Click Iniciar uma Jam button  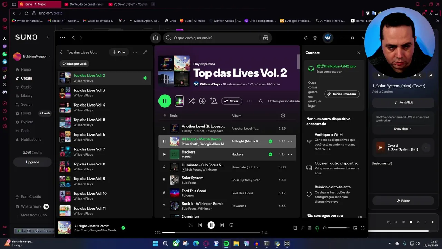(x=342, y=94)
